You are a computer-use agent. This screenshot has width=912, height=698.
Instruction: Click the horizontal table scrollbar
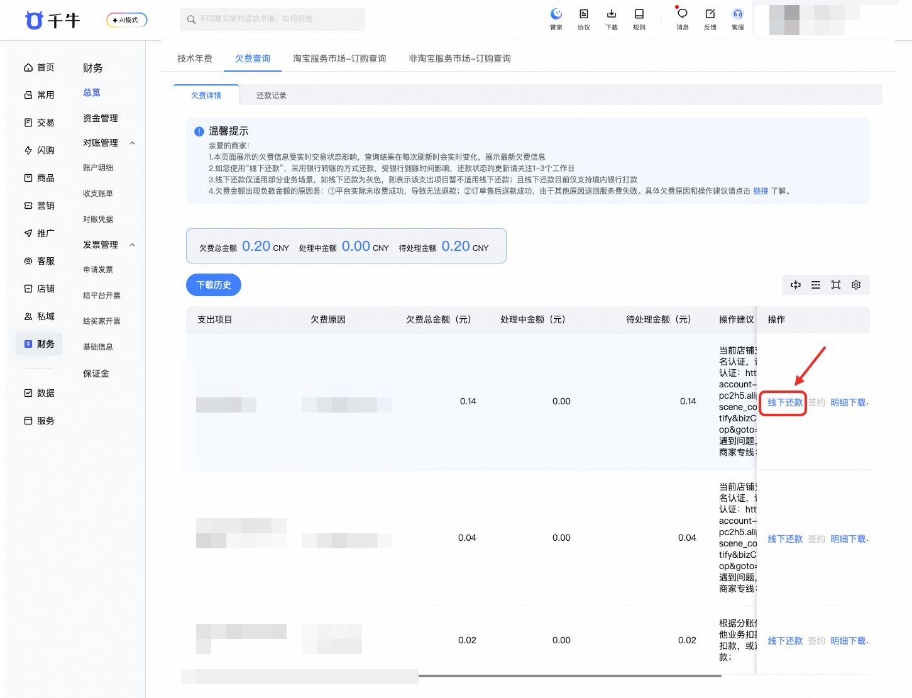click(570, 676)
